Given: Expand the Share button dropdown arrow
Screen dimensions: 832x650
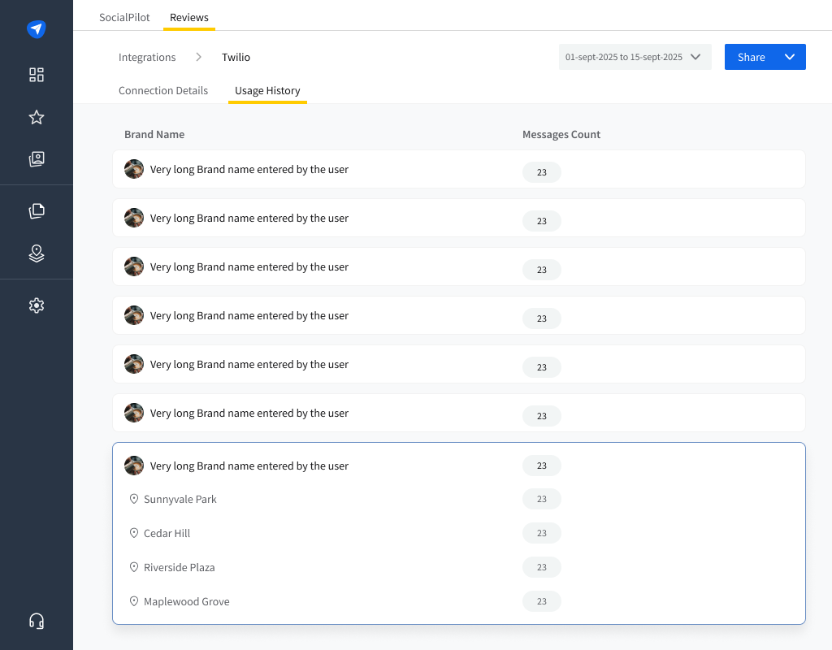Looking at the screenshot, I should point(790,57).
